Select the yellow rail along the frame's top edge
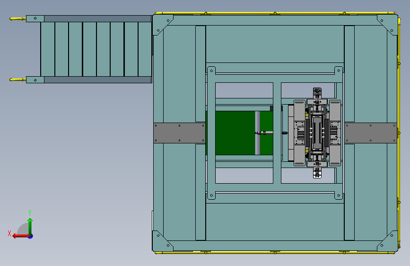The width and height of the screenshot is (410, 266). [275, 13]
